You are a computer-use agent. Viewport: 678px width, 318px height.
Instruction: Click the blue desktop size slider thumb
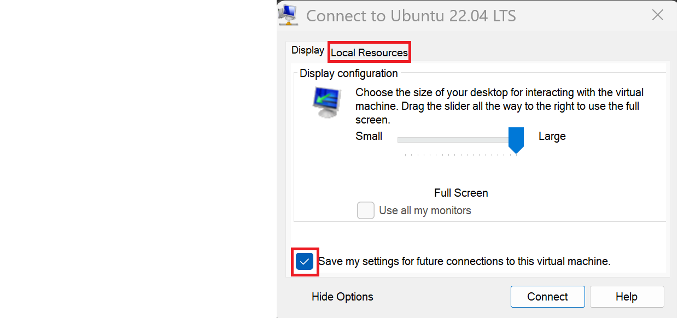(x=516, y=140)
